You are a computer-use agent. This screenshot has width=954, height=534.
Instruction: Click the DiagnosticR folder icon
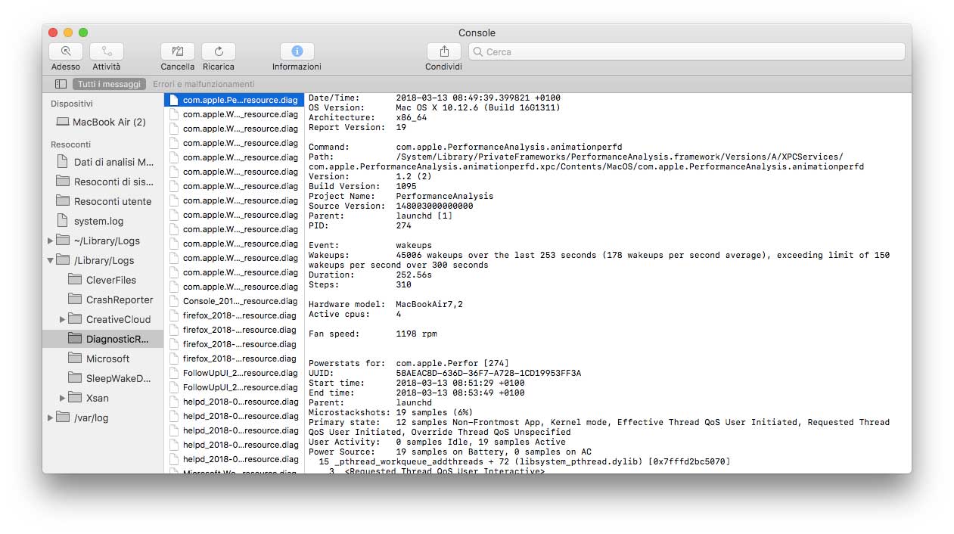[x=75, y=339]
